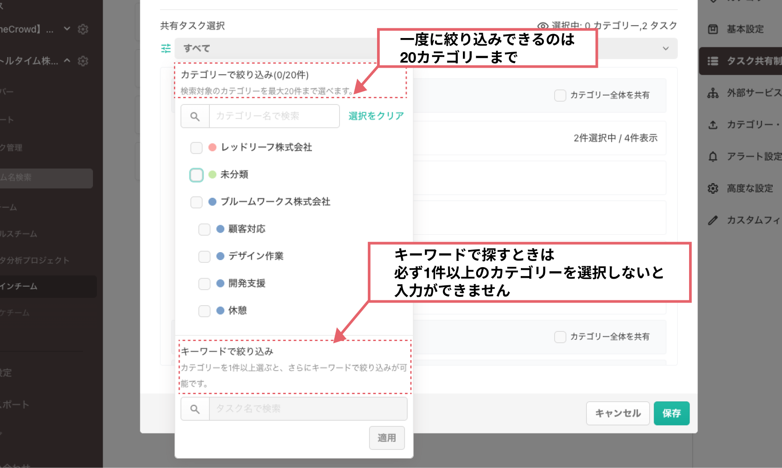Click the magnifier icon in task name search
Screen dimensions: 782x468
pos(195,409)
